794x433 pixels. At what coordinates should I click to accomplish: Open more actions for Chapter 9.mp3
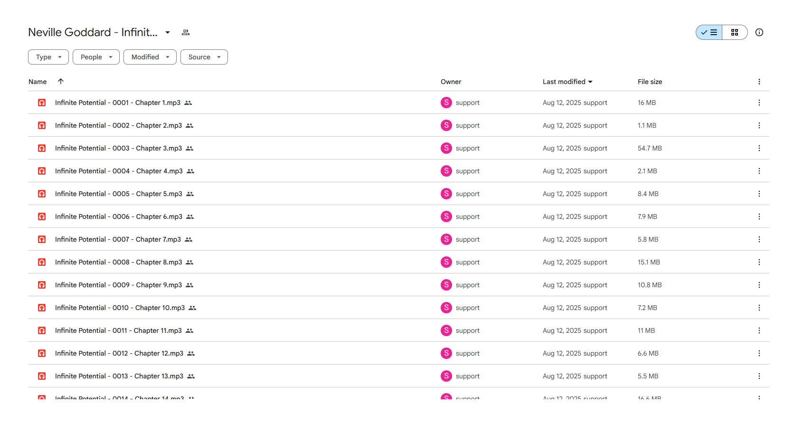[759, 285]
